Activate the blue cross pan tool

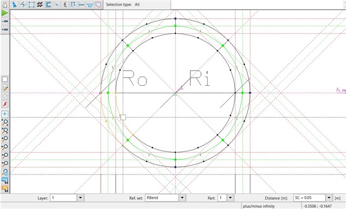5,114
